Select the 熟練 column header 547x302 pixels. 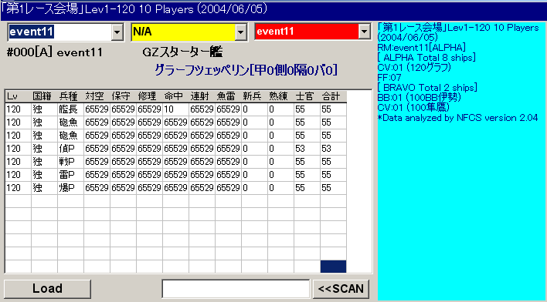(280, 96)
